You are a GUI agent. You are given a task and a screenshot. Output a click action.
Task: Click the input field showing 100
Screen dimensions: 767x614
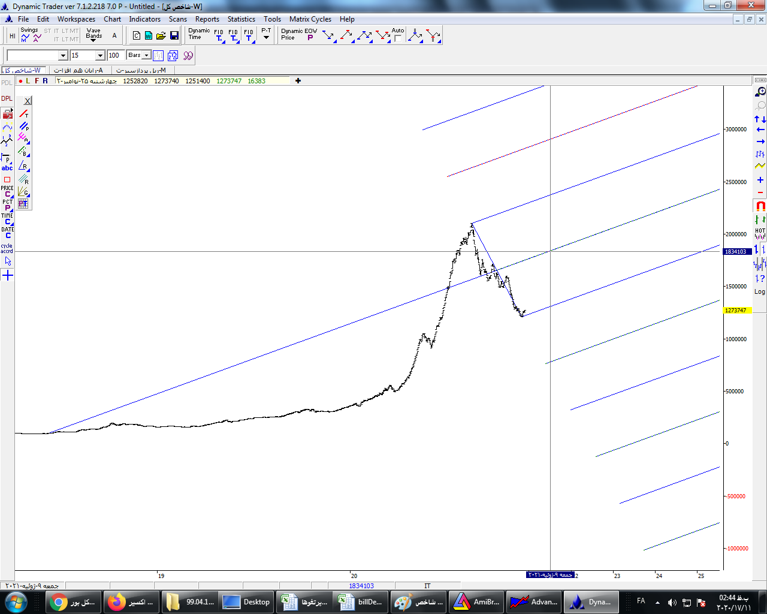click(x=116, y=55)
